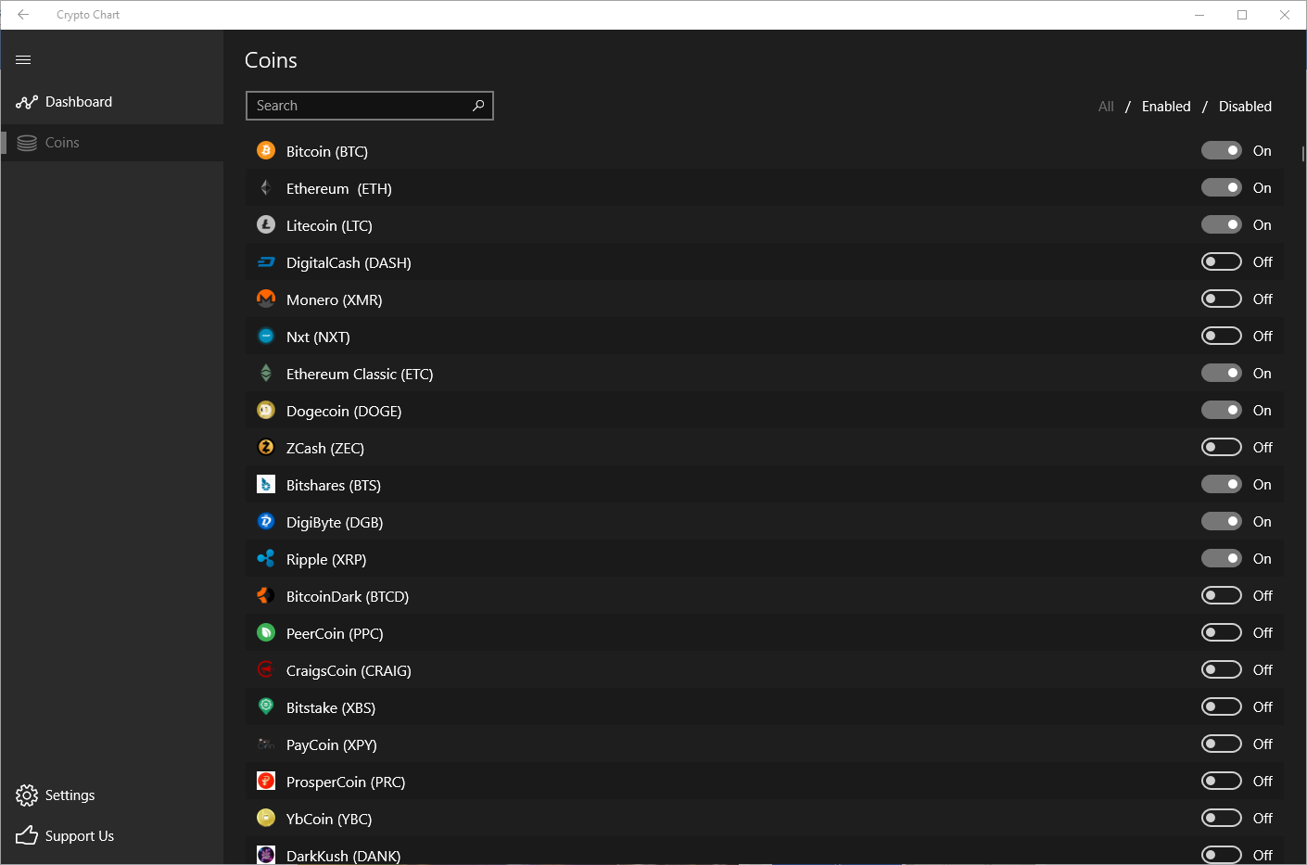Click the Nxt coin icon
The width and height of the screenshot is (1307, 865).
click(266, 336)
